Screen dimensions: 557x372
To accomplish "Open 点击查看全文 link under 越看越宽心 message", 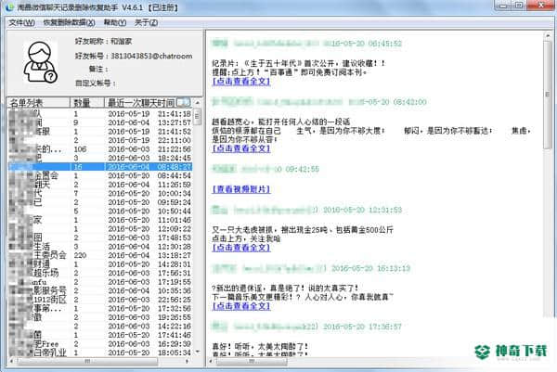I will 241,148.
